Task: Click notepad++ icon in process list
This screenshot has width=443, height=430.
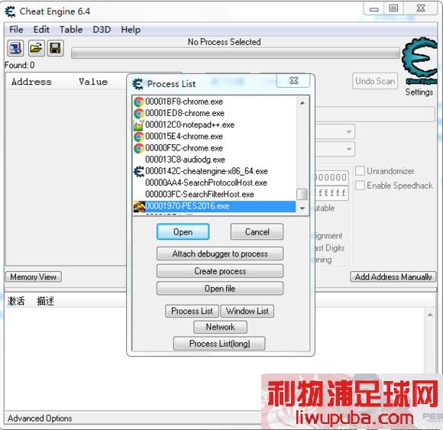Action: [139, 124]
